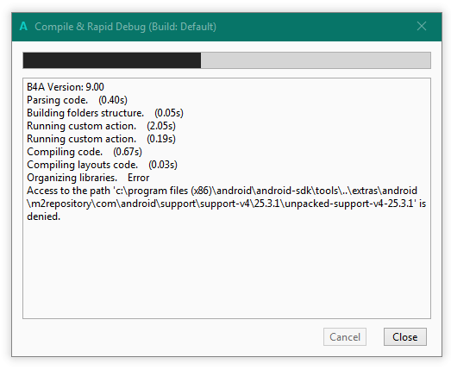
Task: Select the Parsing code log line
Action: tap(77, 100)
